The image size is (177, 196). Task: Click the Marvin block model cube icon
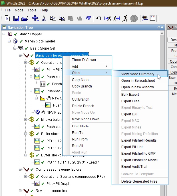click(15, 41)
